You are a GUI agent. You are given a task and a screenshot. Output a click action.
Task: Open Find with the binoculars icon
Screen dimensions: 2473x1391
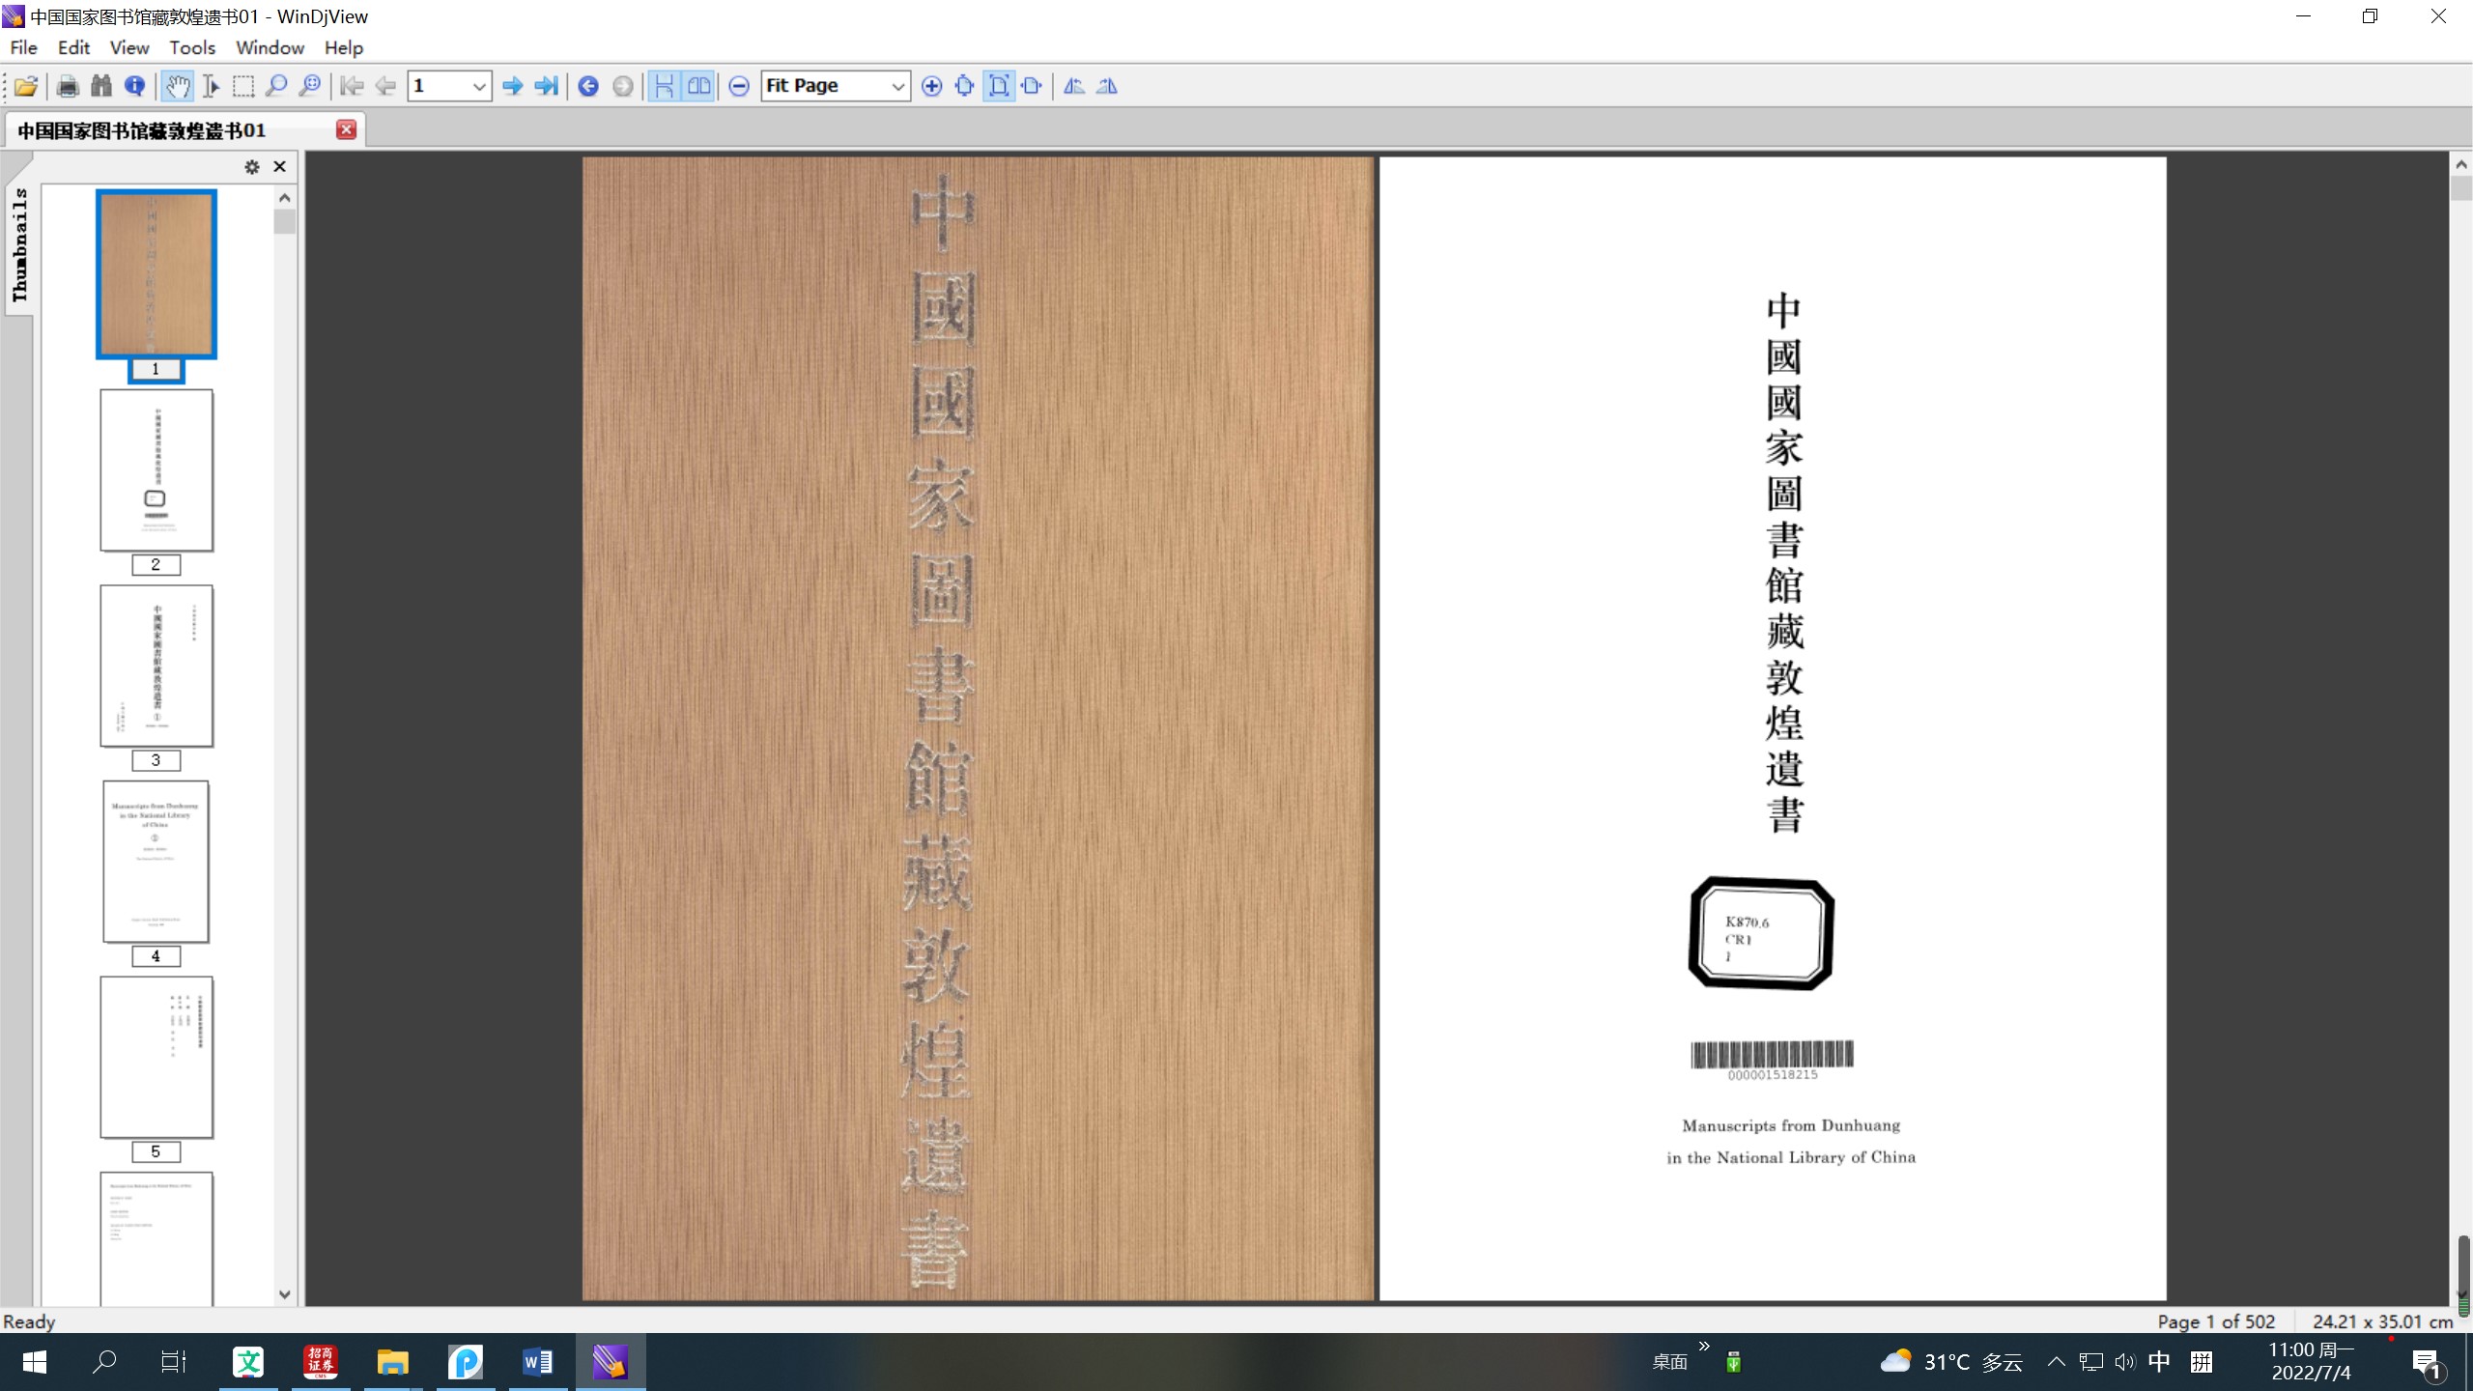click(x=101, y=86)
